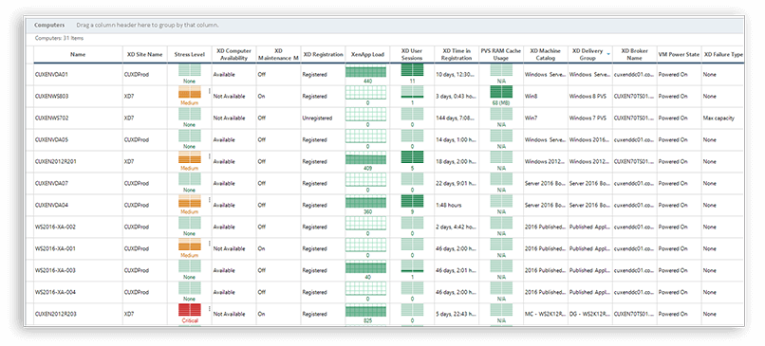Screen dimensions: 765x346
Task: Sort by the Stress Level column header
Action: tap(189, 55)
